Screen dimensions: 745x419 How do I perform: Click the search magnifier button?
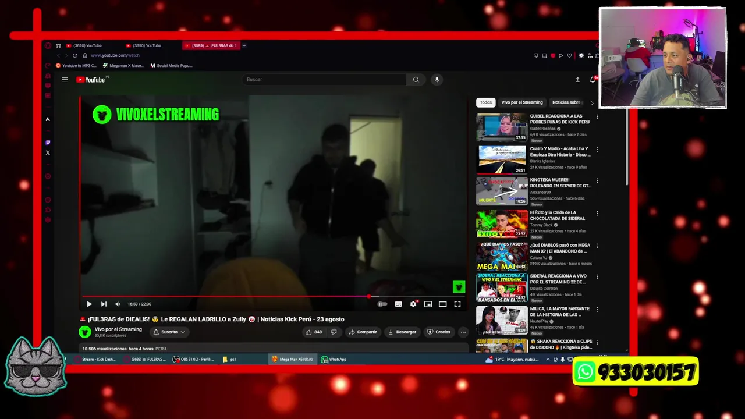[416, 80]
